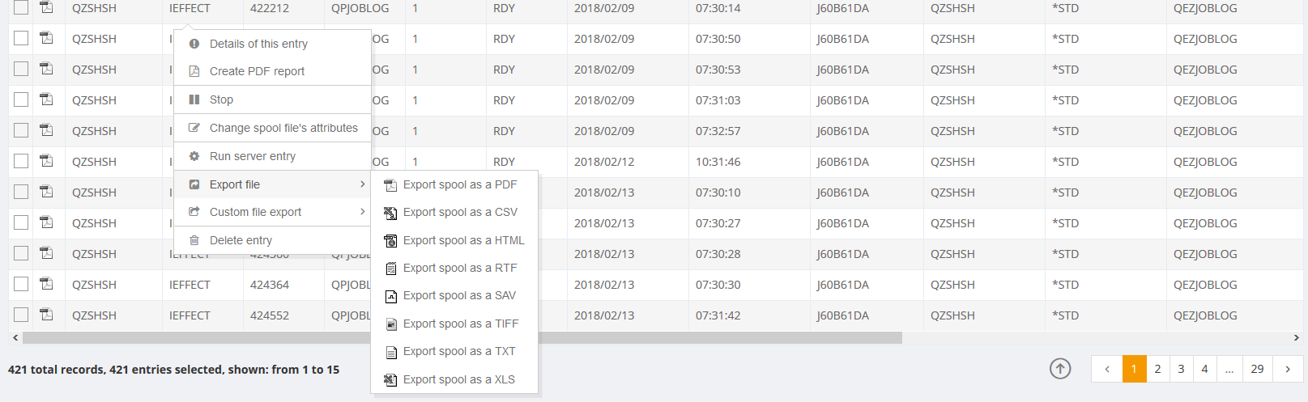Click the pause icon next to Stop
1308x402 pixels.
click(194, 99)
